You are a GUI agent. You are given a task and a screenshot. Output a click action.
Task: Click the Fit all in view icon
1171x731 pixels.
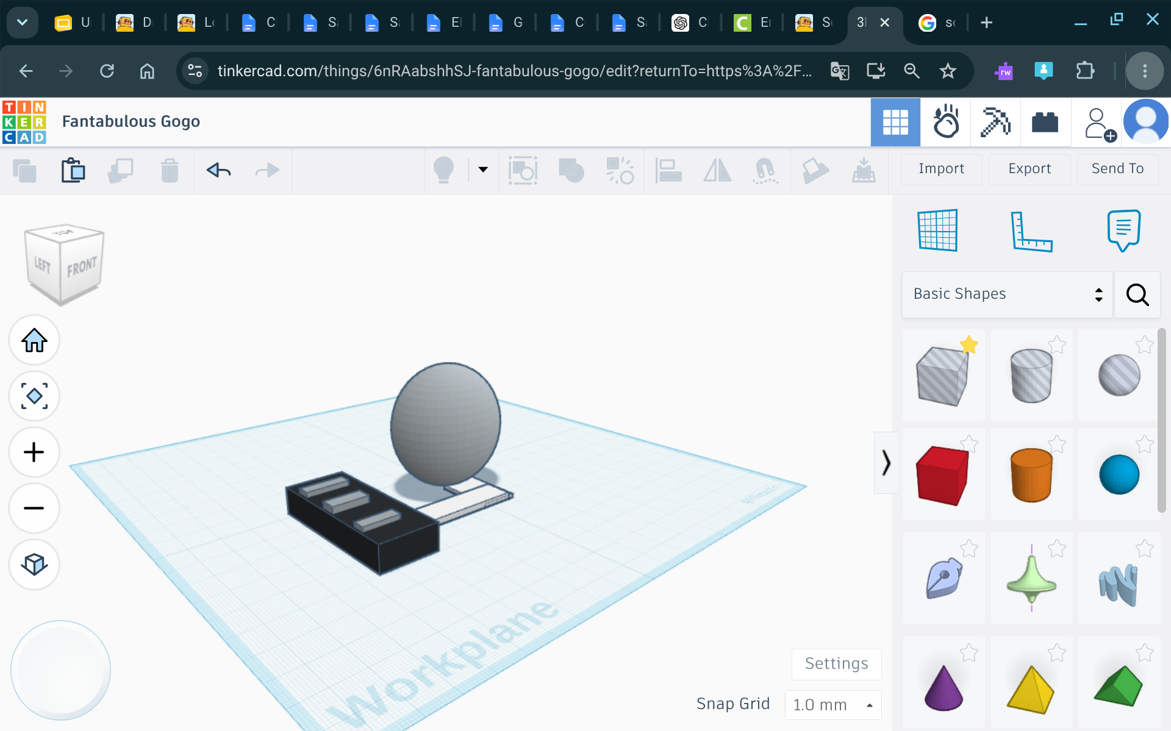pyautogui.click(x=34, y=396)
